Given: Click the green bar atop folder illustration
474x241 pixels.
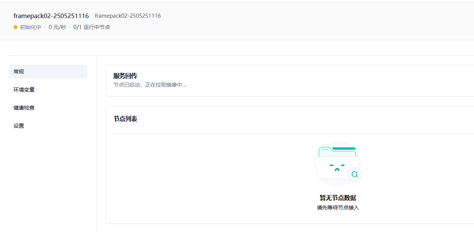Looking at the screenshot, I should [344, 148].
